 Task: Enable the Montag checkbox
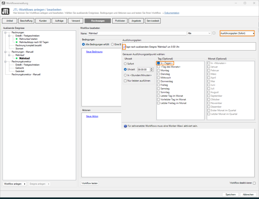(158, 70)
